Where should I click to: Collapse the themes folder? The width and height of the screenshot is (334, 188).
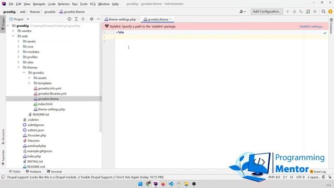pos(19,67)
